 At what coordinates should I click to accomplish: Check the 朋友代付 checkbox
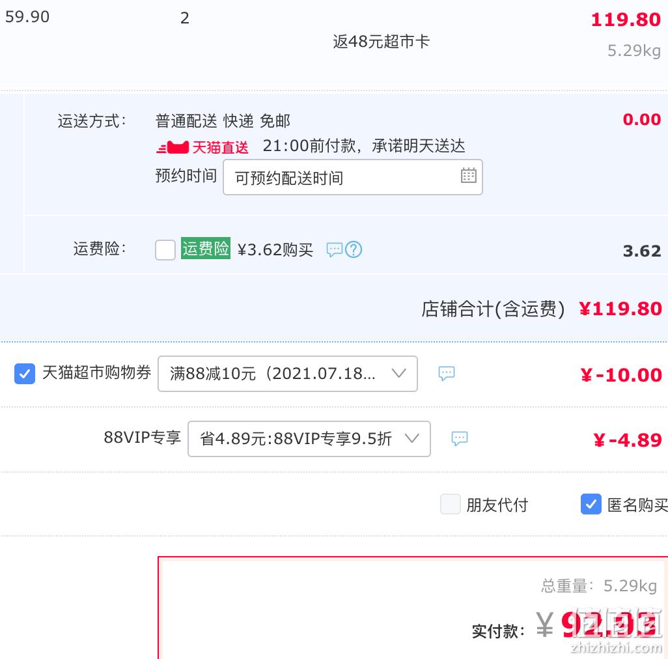coord(451,505)
